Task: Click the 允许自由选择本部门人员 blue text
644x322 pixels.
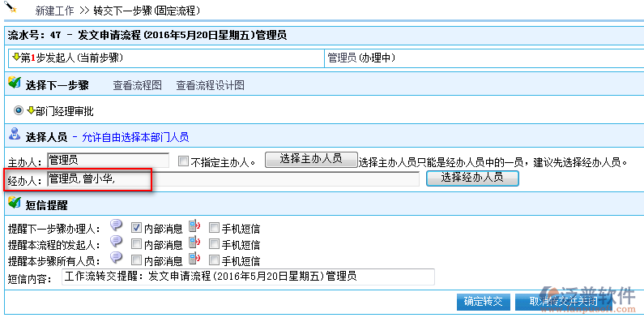Action: pos(135,137)
